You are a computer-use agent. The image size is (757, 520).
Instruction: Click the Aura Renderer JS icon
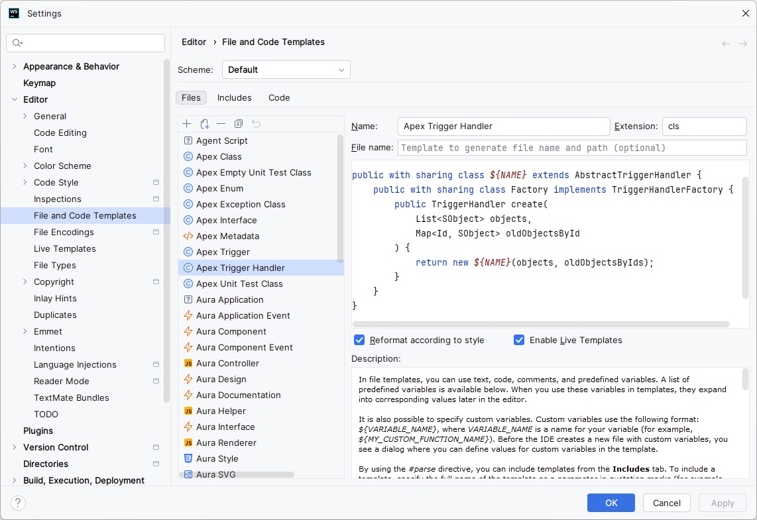pyautogui.click(x=188, y=442)
